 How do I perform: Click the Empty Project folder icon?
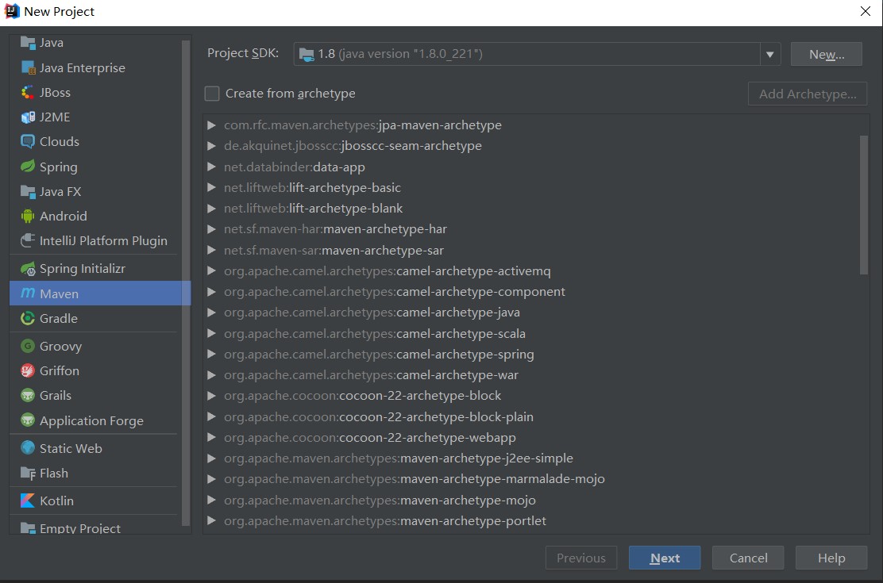click(28, 527)
